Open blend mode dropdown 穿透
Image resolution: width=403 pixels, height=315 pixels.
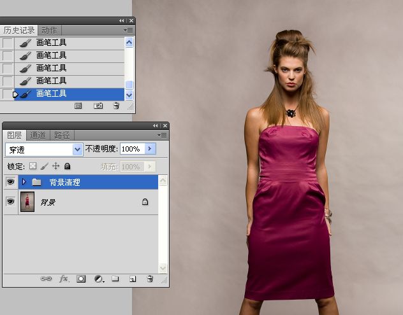tap(77, 150)
